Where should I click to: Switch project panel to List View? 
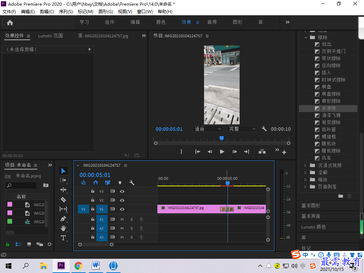(x=18, y=244)
